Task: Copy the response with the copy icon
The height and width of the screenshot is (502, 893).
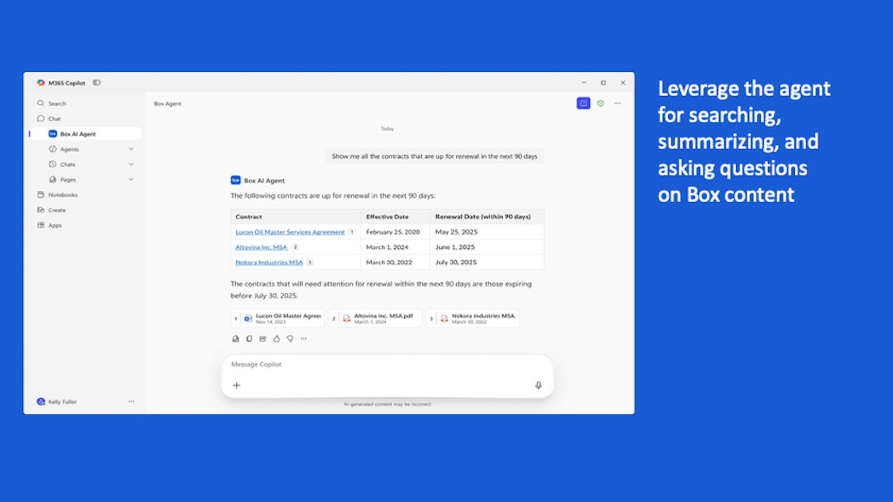Action: pos(249,339)
